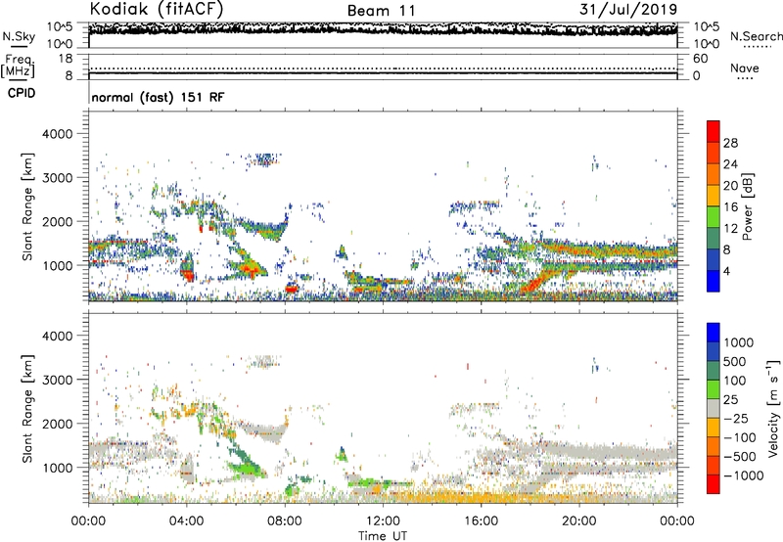Pick the blue bottom segment of Power colorbar
The width and height of the screenshot is (783, 542).
click(x=714, y=281)
